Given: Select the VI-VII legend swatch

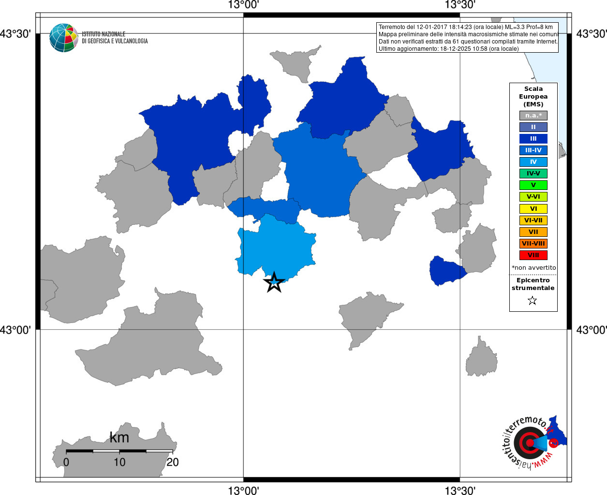Looking at the screenshot, I should coord(533,220).
